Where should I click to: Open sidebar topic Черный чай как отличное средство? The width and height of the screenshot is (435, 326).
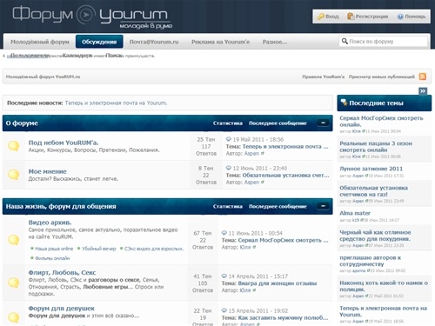click(375, 236)
